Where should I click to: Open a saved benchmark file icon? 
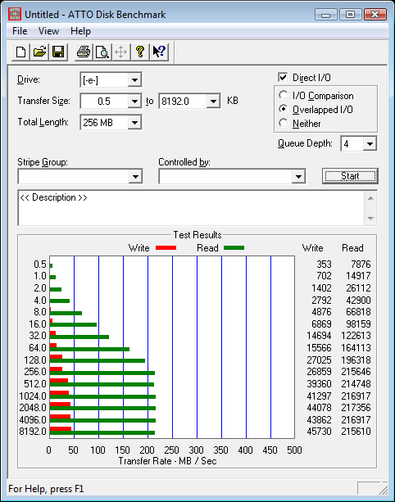click(39, 52)
